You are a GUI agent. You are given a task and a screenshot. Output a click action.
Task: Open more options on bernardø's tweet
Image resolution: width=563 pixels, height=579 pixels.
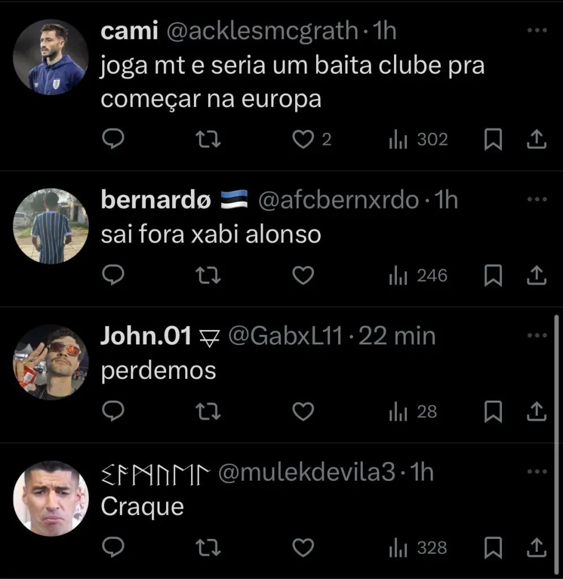pos(536,200)
